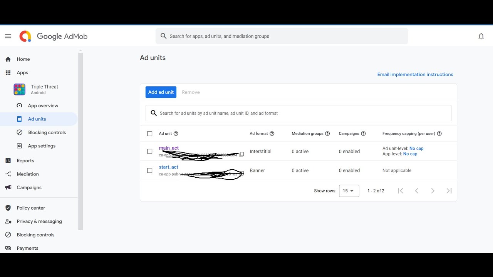Click Email implementation instructions link
The height and width of the screenshot is (277, 493).
pos(415,75)
